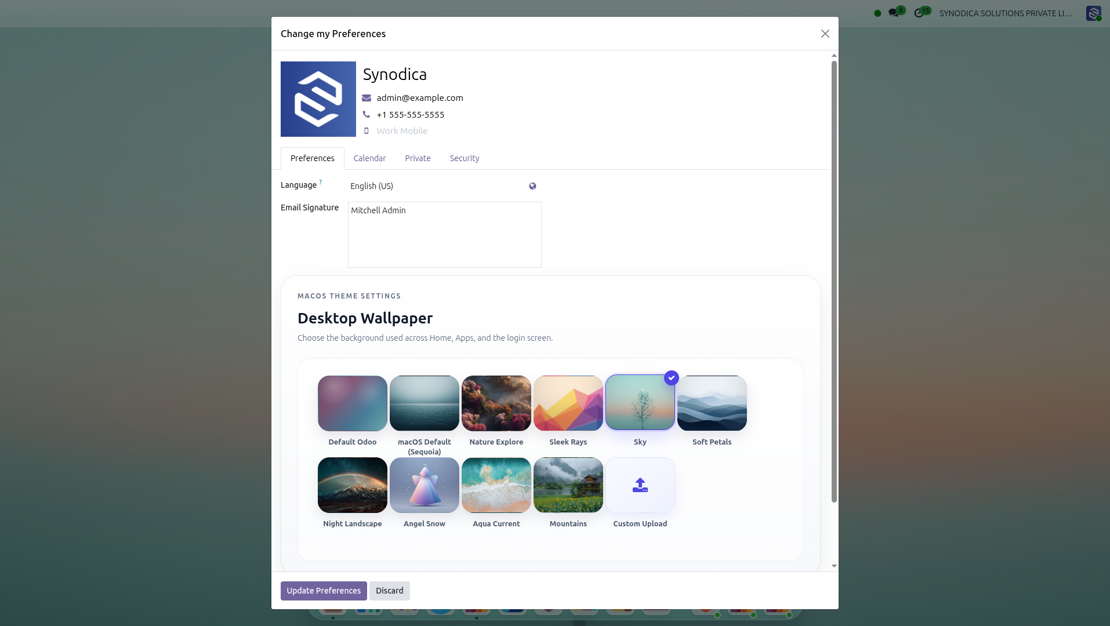Select the Mountains wallpaper
The image size is (1110, 626).
[x=568, y=485]
